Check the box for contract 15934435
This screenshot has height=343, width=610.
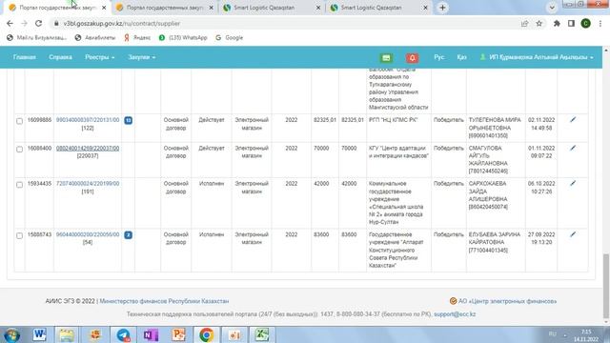tap(19, 184)
